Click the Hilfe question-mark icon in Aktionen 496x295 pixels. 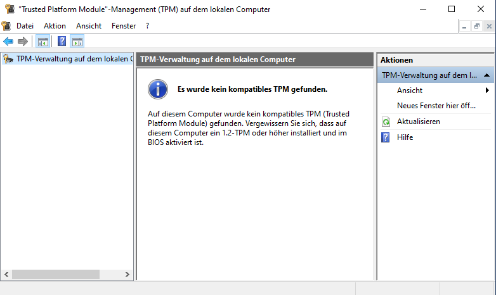tap(386, 137)
